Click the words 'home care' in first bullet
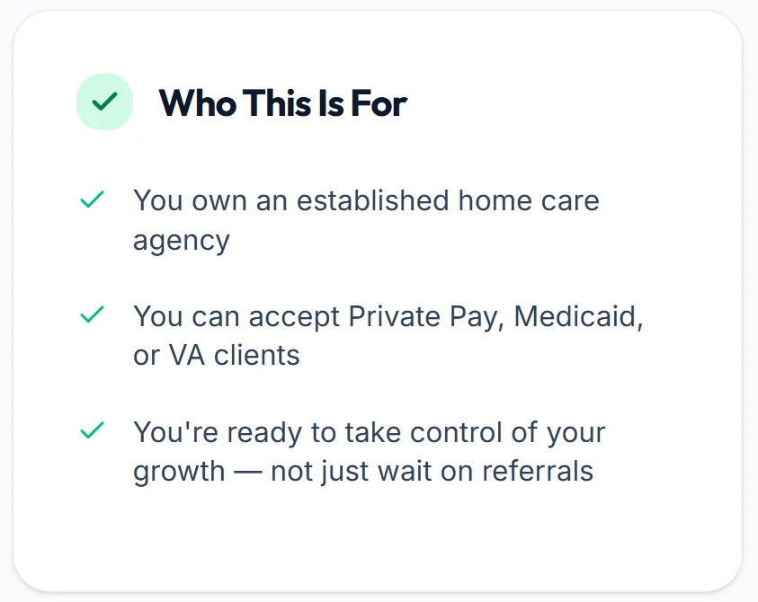 tap(529, 200)
